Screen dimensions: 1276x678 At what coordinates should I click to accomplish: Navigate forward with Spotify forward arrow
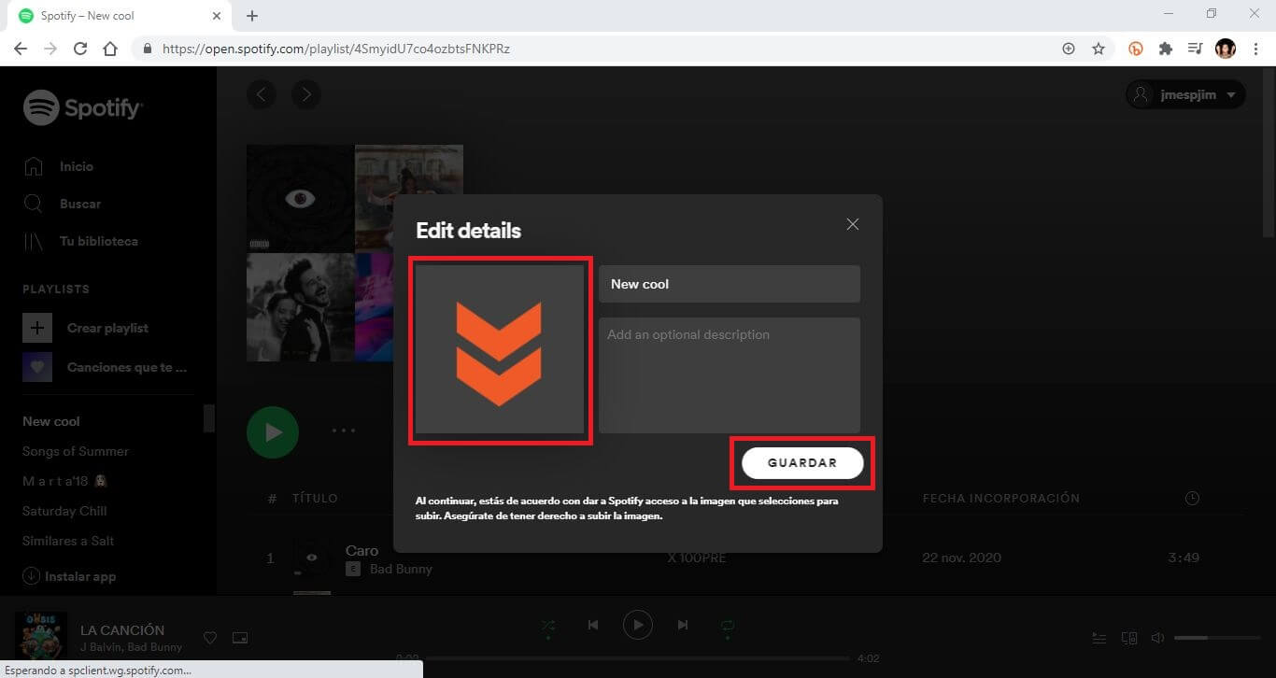point(306,94)
